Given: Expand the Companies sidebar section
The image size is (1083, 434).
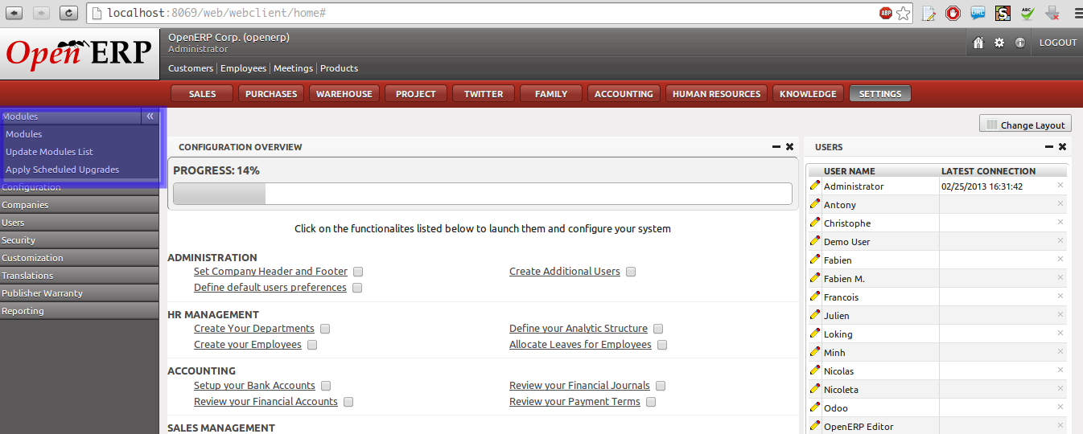Looking at the screenshot, I should click(x=80, y=205).
